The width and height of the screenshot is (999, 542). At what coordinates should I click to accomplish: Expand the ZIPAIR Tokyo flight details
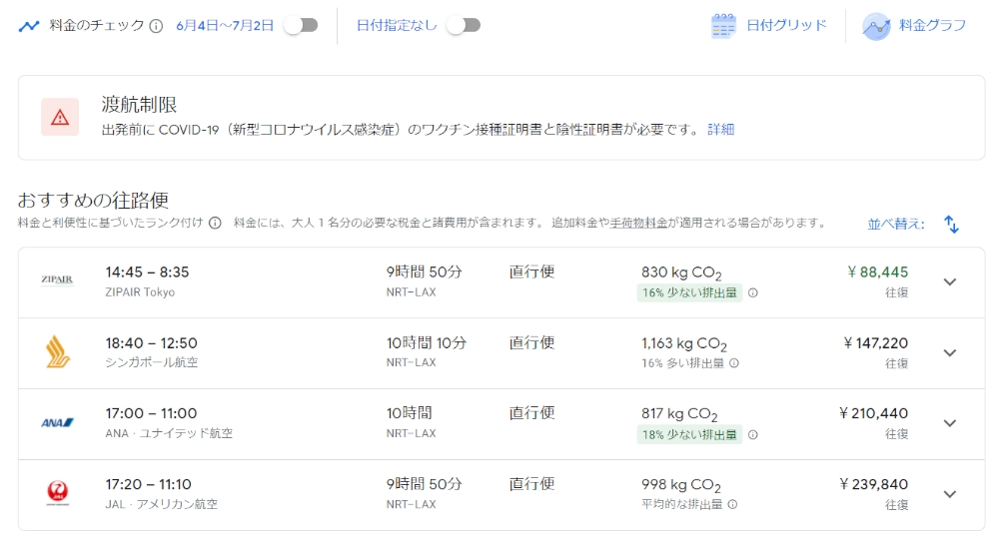pyautogui.click(x=949, y=281)
